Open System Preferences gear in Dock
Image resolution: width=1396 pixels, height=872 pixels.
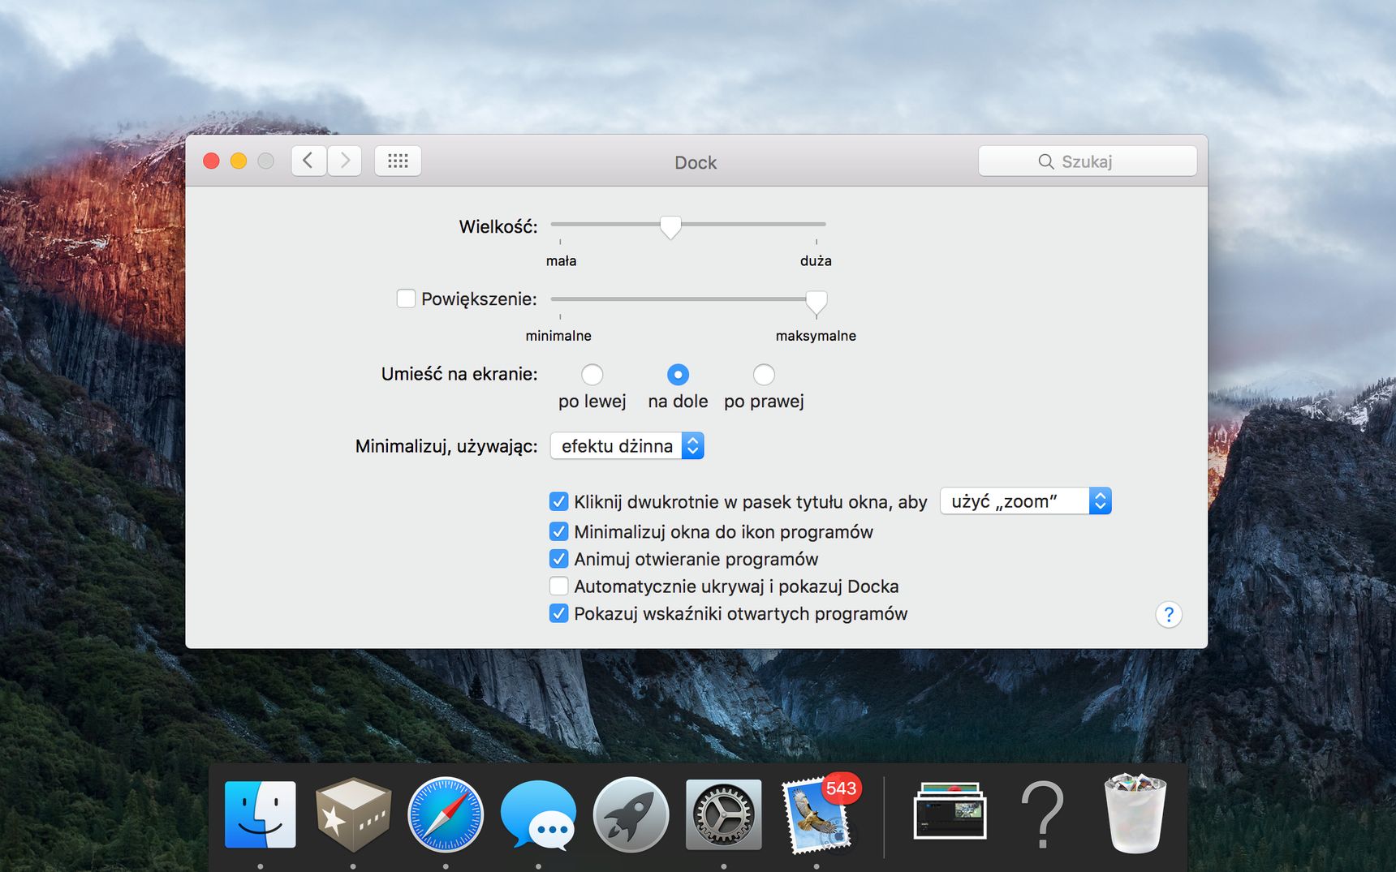(723, 814)
